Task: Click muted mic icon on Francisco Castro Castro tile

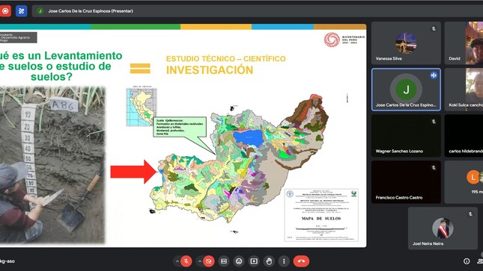Action: 434,168
